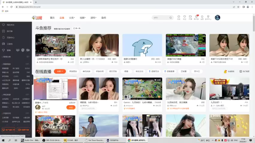Open the 斗鱼勇士令状 stream thumbnail
Image resolution: width=255 pixels, height=143 pixels.
[x=55, y=126]
